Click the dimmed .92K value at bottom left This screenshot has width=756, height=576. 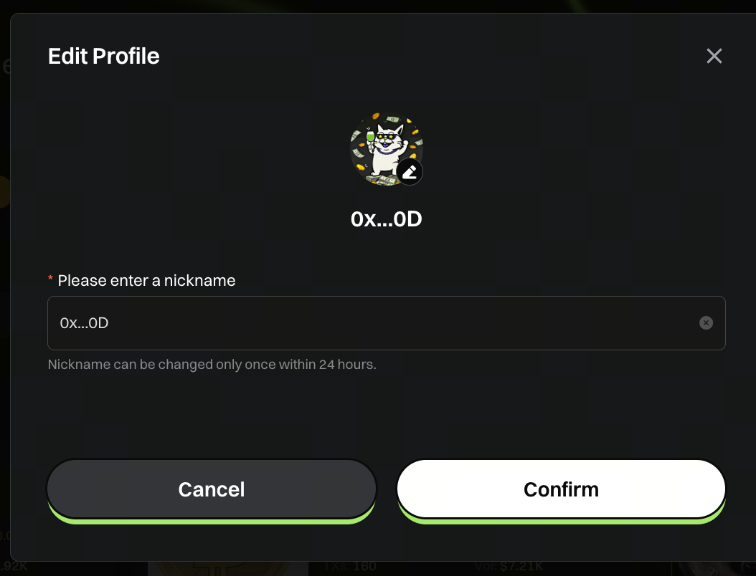(14, 567)
